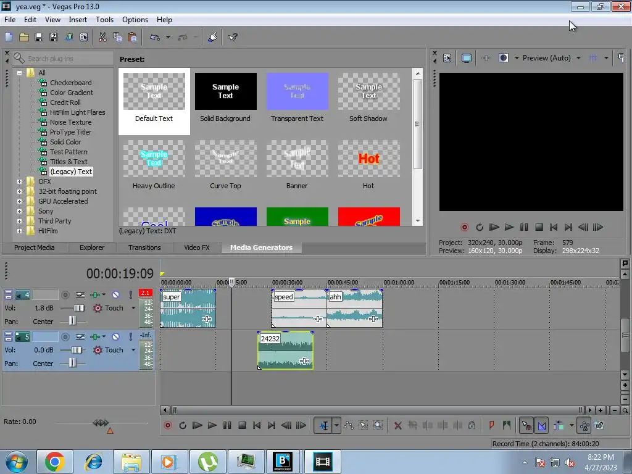
Task: Choose the Heavy Outline preset
Action: [x=154, y=165]
